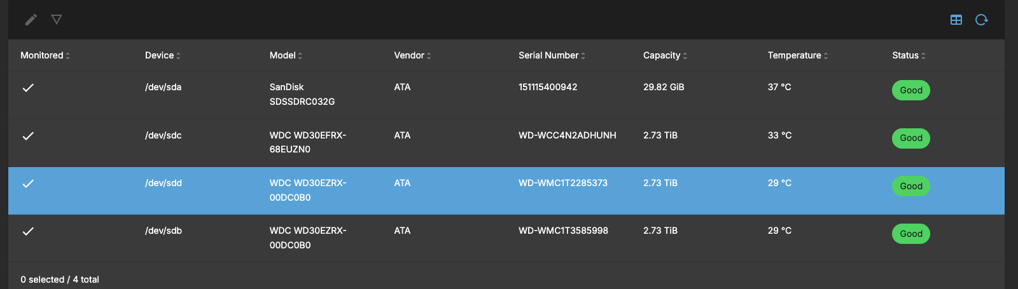Toggle monitored checkmark for /dev/sdb

(28, 231)
